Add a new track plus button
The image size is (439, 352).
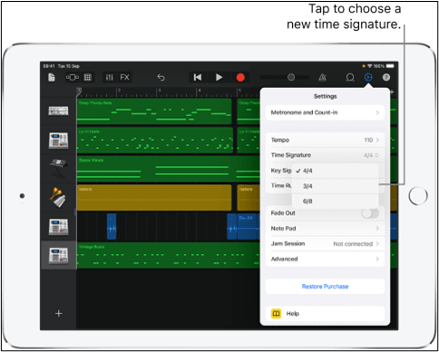pos(59,313)
